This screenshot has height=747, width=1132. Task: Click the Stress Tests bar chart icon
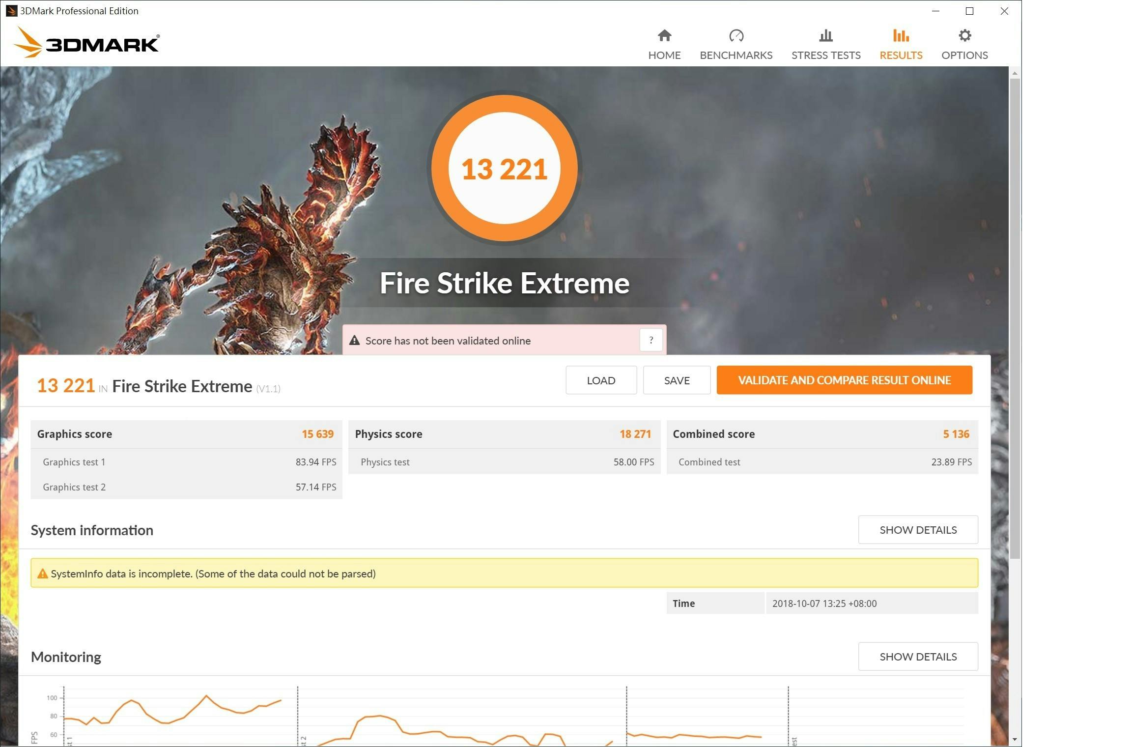point(825,35)
